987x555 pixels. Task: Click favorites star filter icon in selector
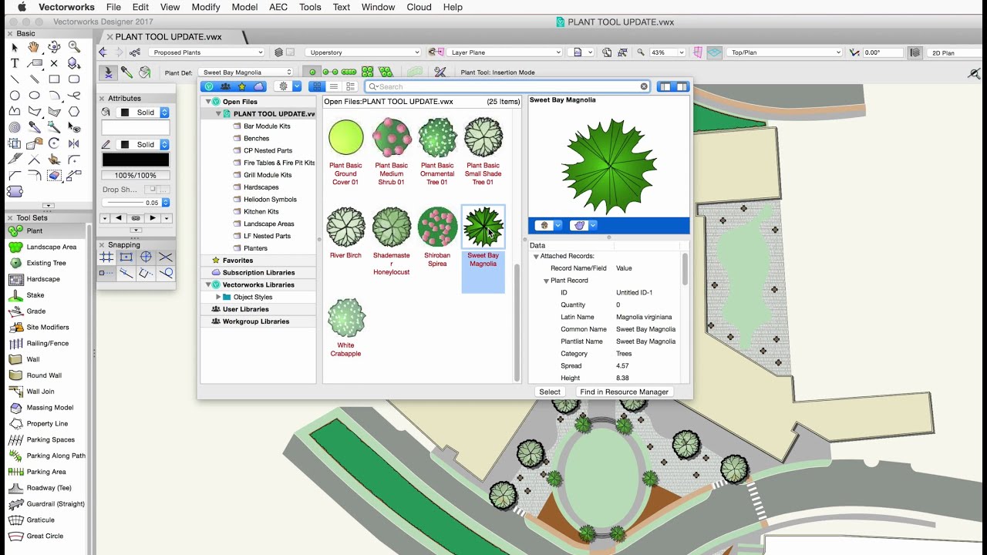[x=242, y=86]
